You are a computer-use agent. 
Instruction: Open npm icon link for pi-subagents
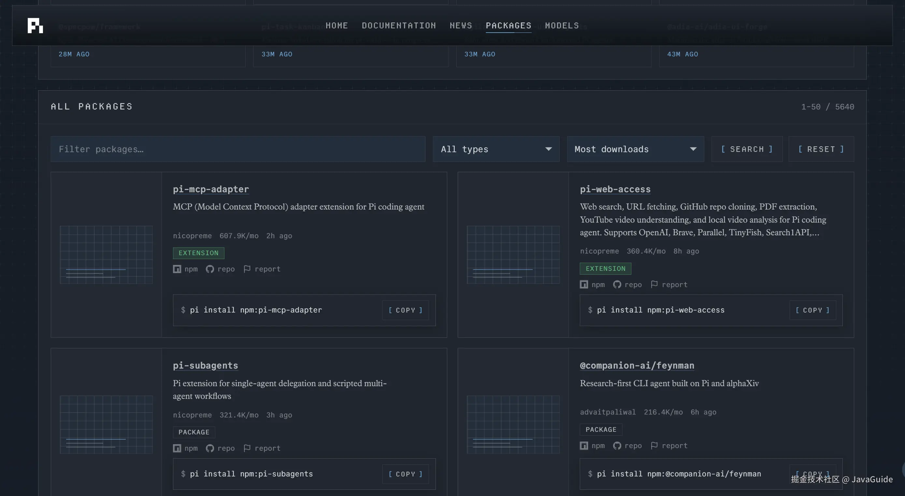(177, 448)
